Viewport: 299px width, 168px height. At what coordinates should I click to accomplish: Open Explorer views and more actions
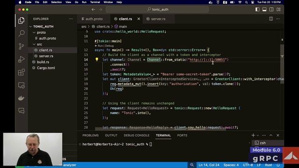coord(71,19)
